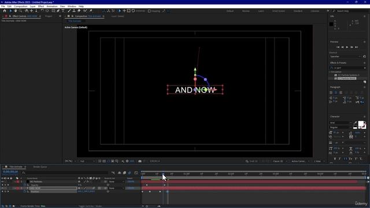Jump to last frame in Preview panel
The image size is (370, 208).
click(x=357, y=47)
